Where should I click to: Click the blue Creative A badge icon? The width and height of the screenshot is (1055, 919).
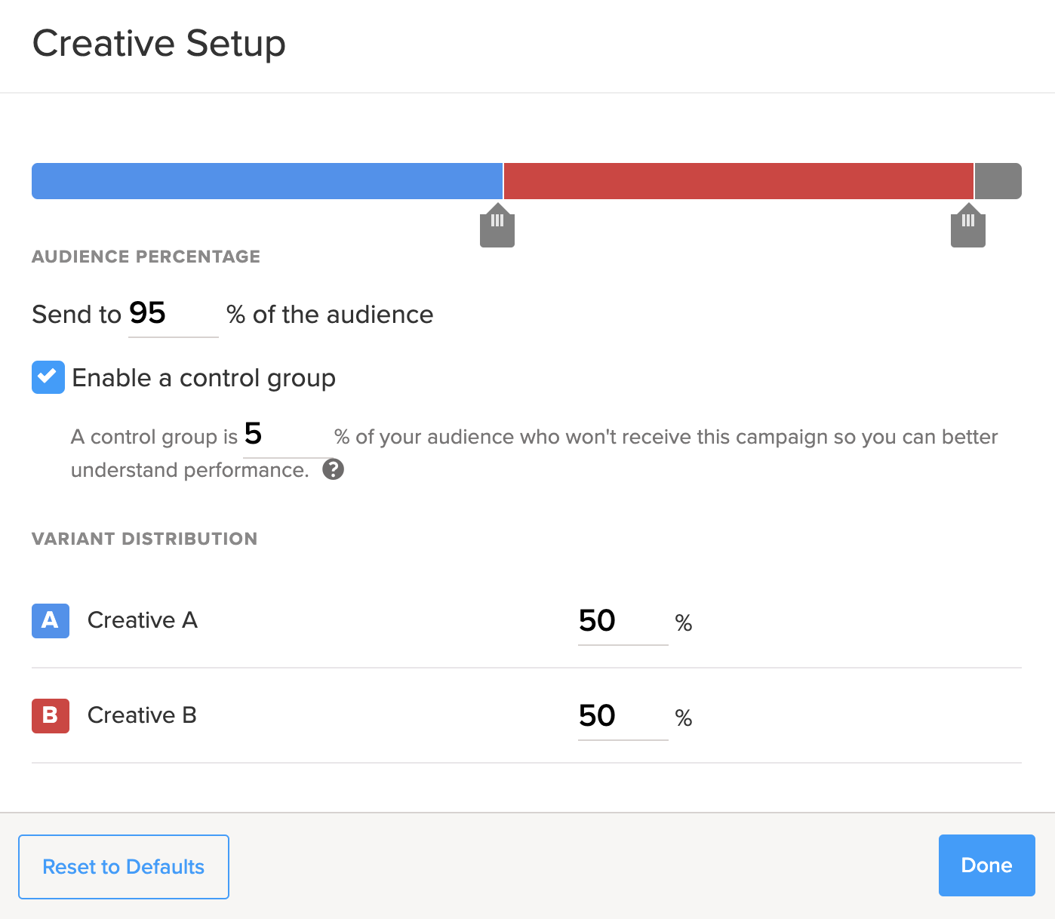pyautogui.click(x=51, y=621)
